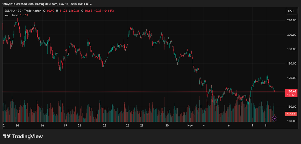The height and width of the screenshot is (144, 301).
Task: Click the high price value H161.23
Action: tap(61, 11)
